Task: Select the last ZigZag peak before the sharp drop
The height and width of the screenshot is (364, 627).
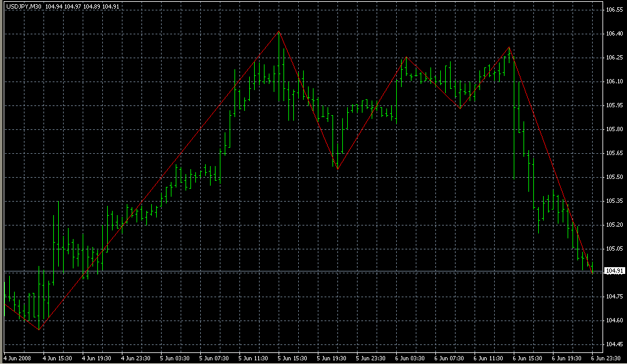Action: coord(509,47)
